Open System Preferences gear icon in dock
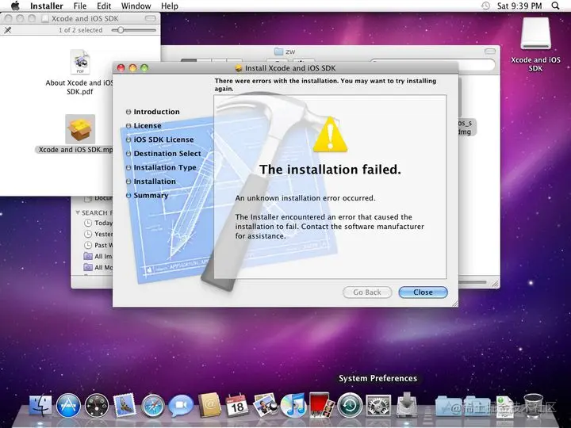571x428 pixels. (378, 405)
